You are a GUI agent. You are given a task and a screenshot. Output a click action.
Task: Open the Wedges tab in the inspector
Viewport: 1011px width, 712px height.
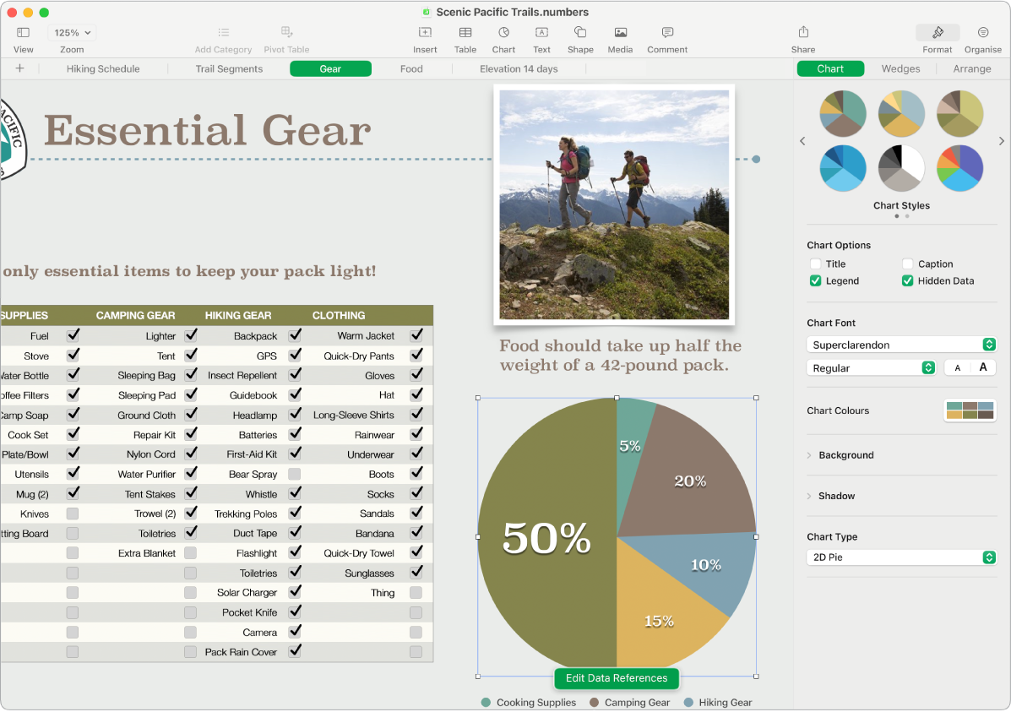pos(901,68)
